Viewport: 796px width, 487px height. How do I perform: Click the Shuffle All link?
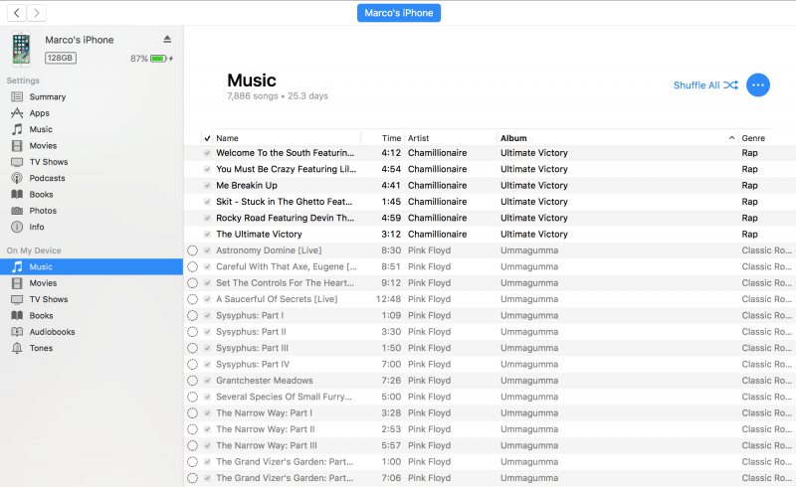coord(696,85)
